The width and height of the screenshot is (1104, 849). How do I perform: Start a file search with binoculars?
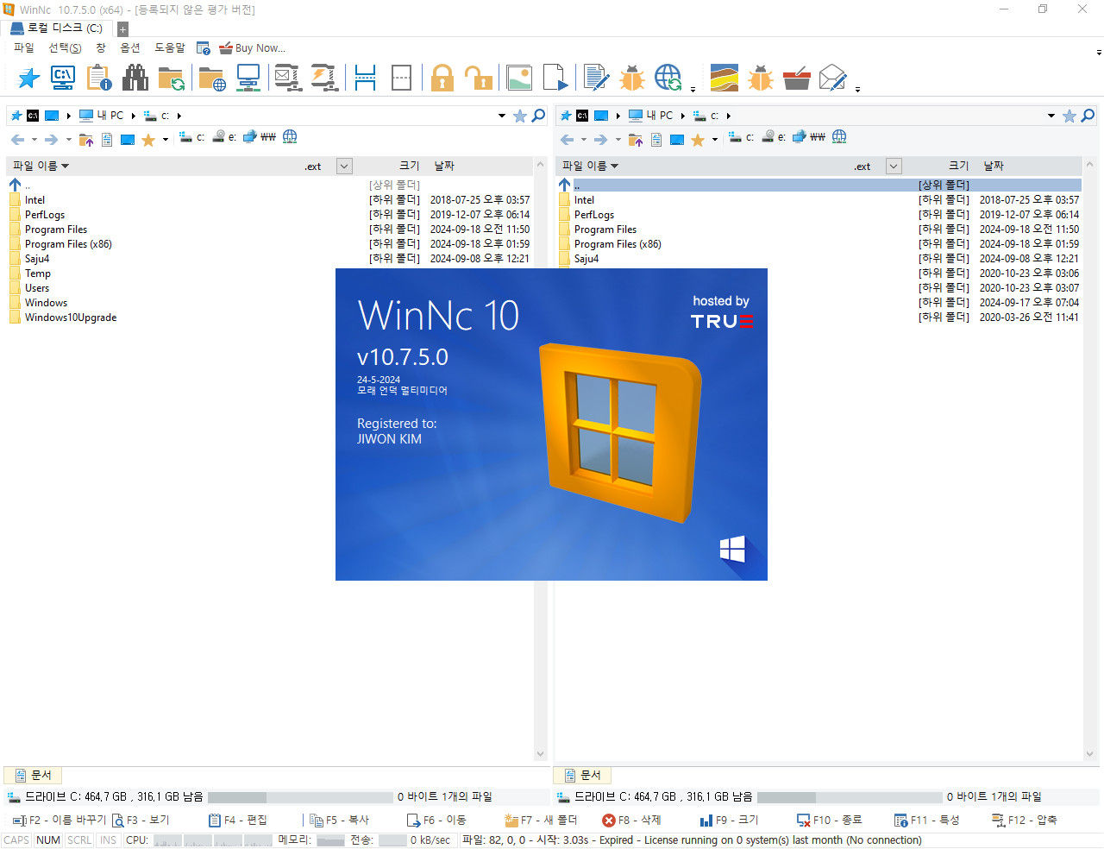(x=135, y=79)
